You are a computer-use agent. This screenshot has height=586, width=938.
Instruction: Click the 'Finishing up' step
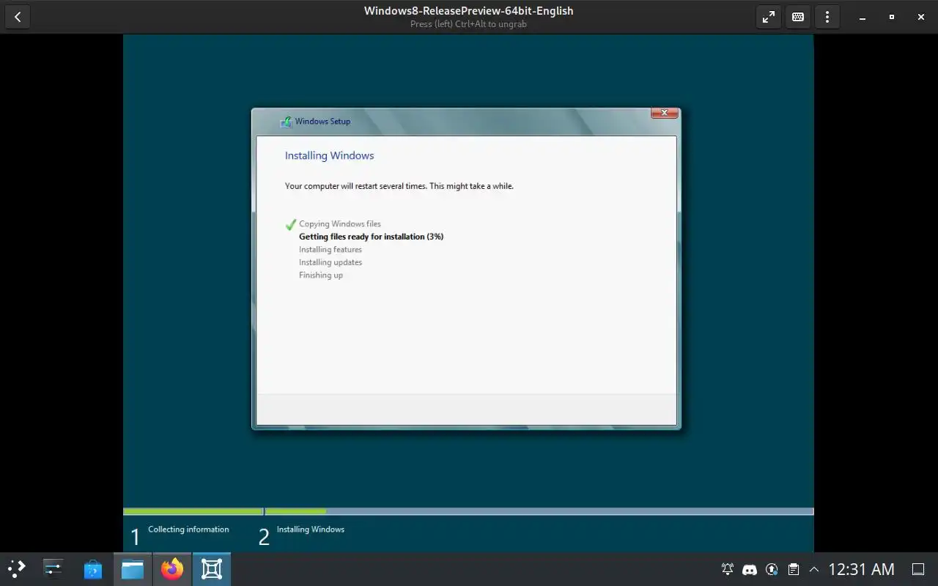[x=321, y=275]
